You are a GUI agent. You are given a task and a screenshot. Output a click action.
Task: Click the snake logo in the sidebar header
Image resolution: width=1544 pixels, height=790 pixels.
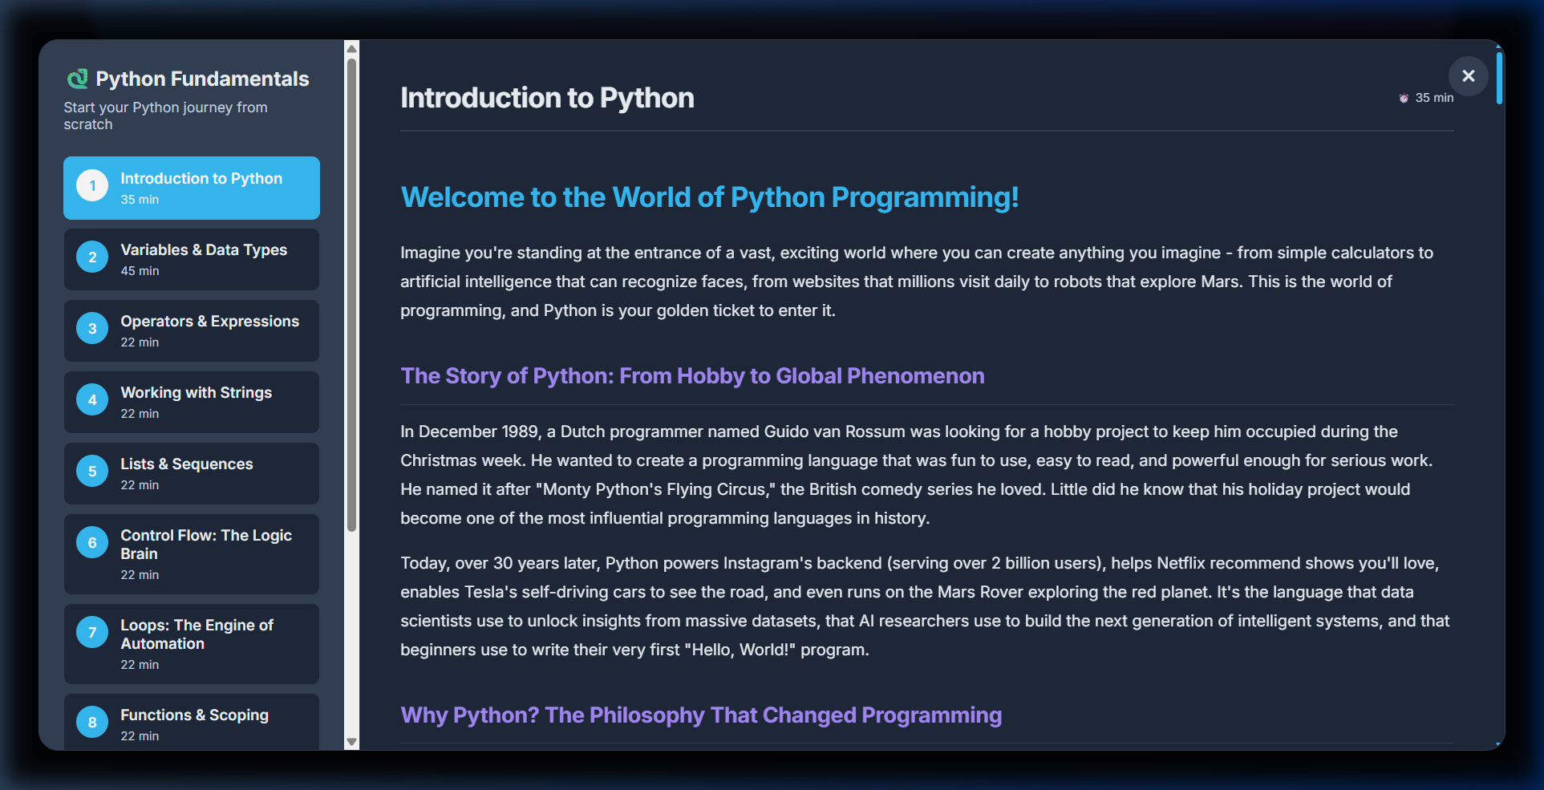pyautogui.click(x=77, y=78)
